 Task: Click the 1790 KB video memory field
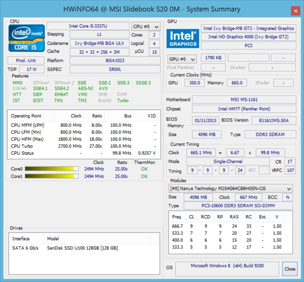coord(213,58)
